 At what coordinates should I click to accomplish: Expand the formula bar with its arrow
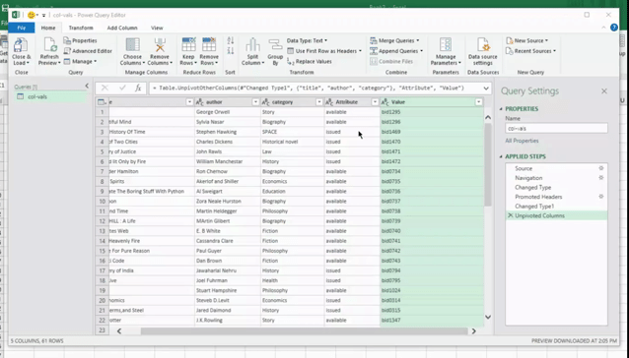pos(486,88)
